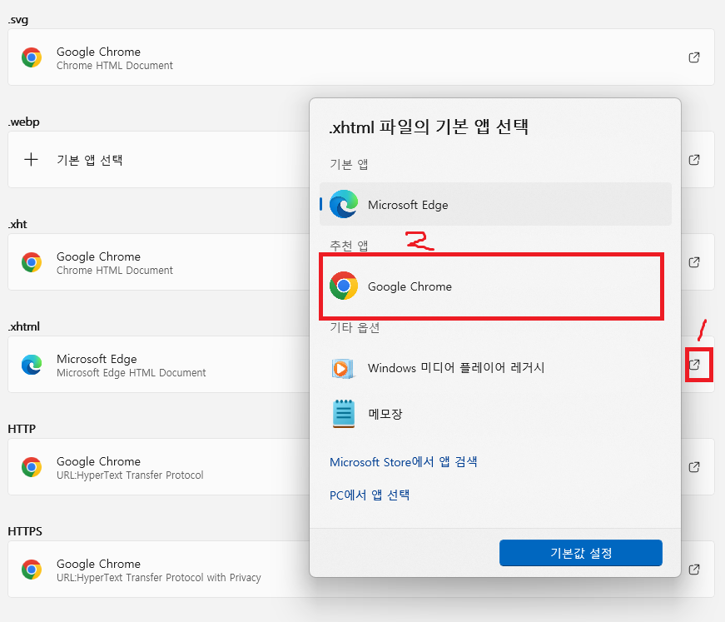The height and width of the screenshot is (622, 725).
Task: Open the external link icon for HTTPS
Action: 694,570
